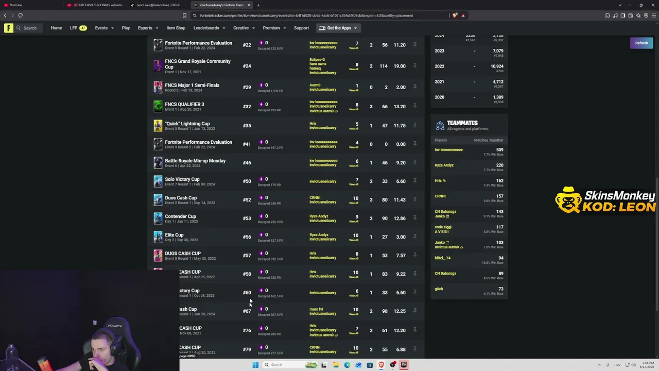Open teammate Ryze Andyz profile in Teammates
The height and width of the screenshot is (371, 659).
444,165
